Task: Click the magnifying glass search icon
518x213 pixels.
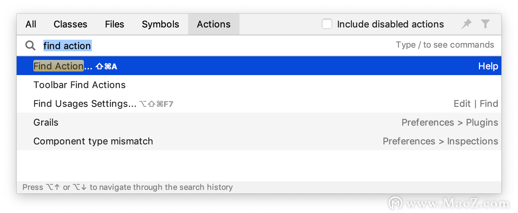Action: click(30, 45)
